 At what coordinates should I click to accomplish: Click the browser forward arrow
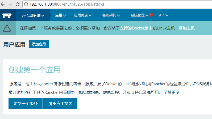10,4
